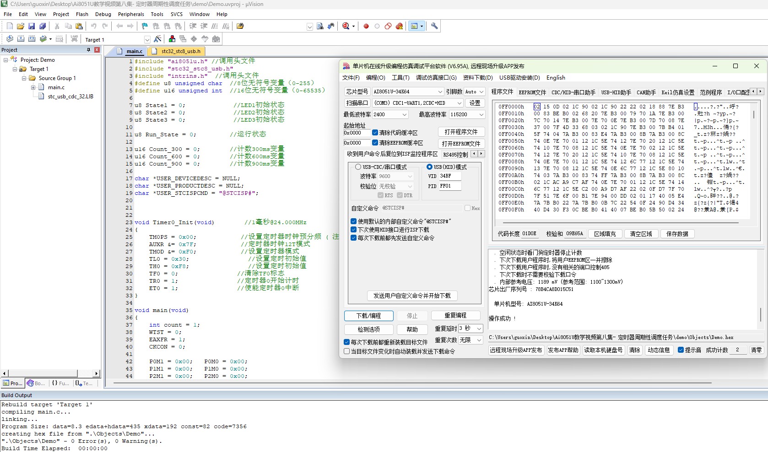This screenshot has height=452, width=768.
Task: Switch to the EEPROM文件 tab
Action: click(532, 92)
